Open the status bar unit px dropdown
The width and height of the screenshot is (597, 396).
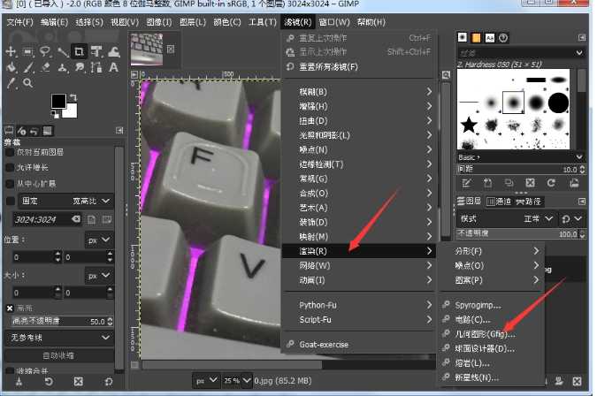[x=206, y=380]
